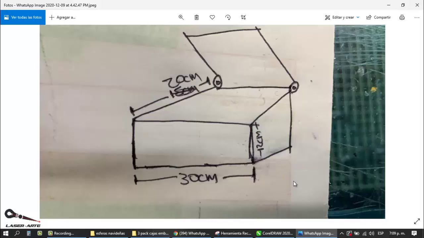Screen dimensions: 424x238
Task: Expand the Editar y crear dropdown arrow
Action: pyautogui.click(x=358, y=17)
